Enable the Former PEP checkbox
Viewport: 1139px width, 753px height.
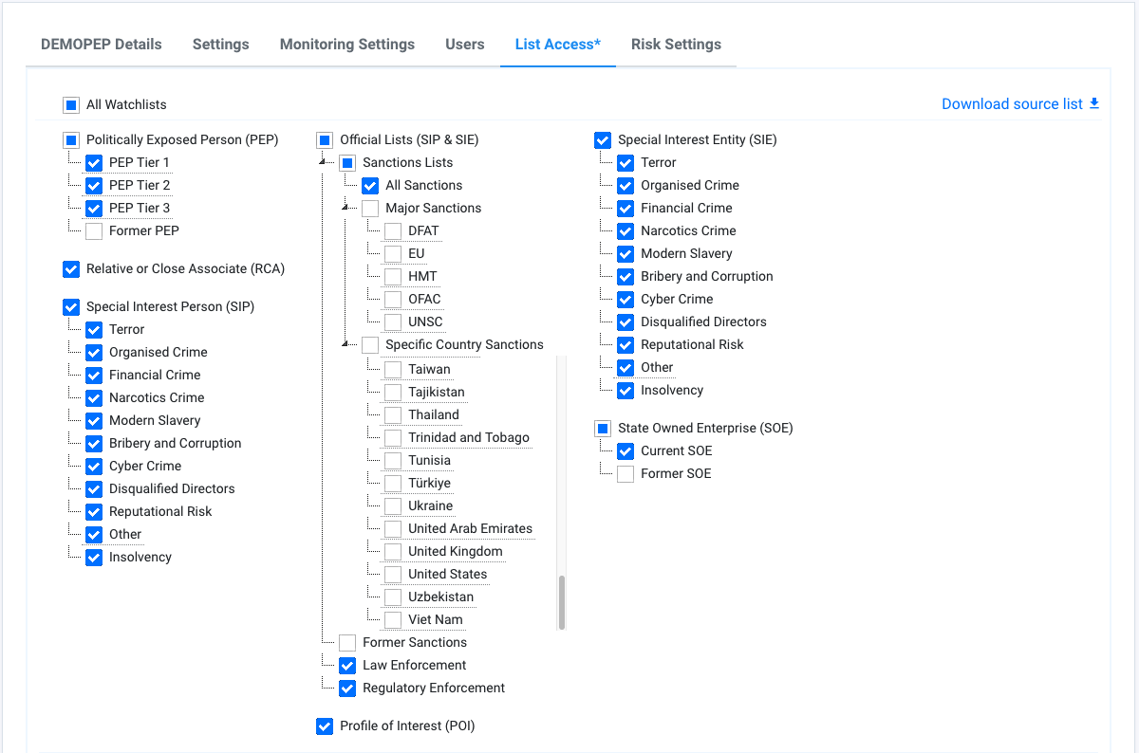tap(94, 231)
